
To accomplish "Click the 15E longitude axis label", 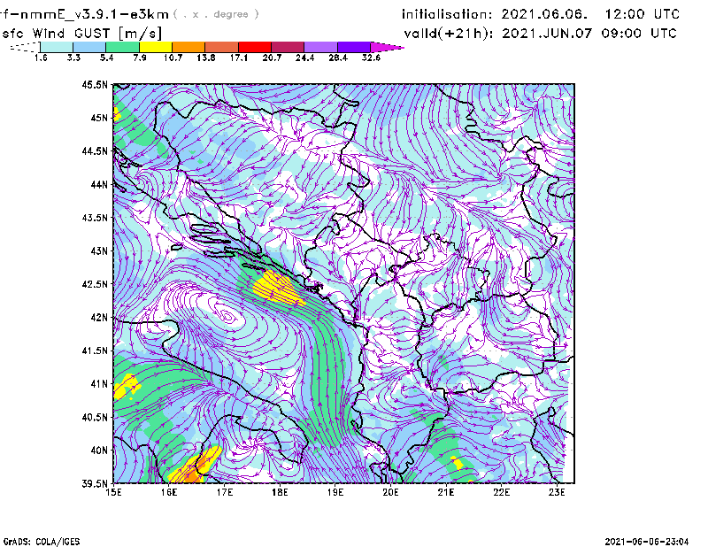I will [113, 492].
